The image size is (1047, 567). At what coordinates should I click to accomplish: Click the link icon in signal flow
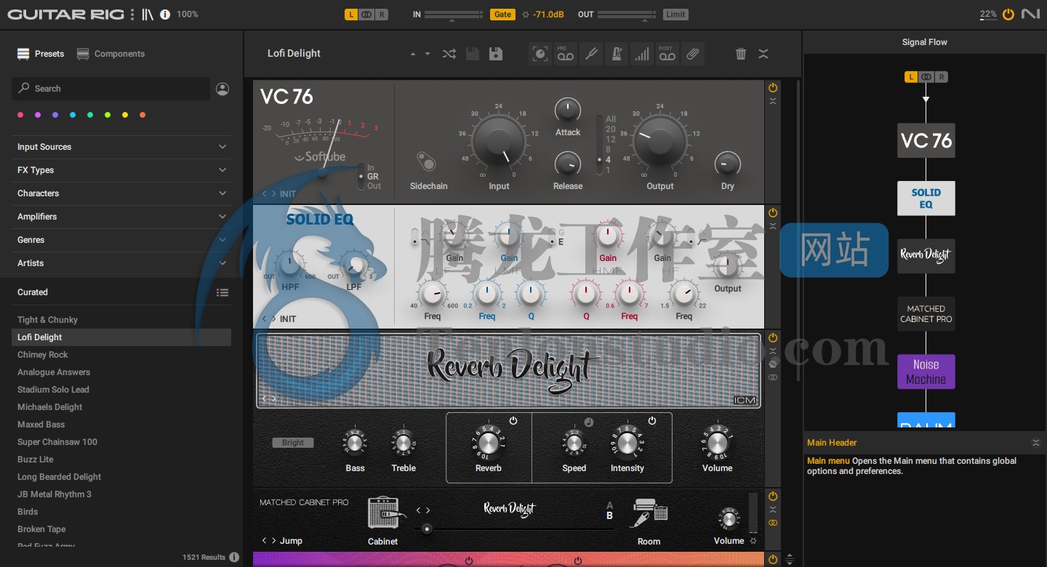pyautogui.click(x=926, y=76)
